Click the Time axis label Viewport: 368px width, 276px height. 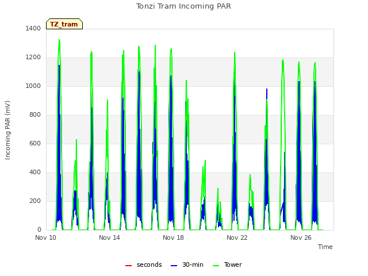click(325, 247)
